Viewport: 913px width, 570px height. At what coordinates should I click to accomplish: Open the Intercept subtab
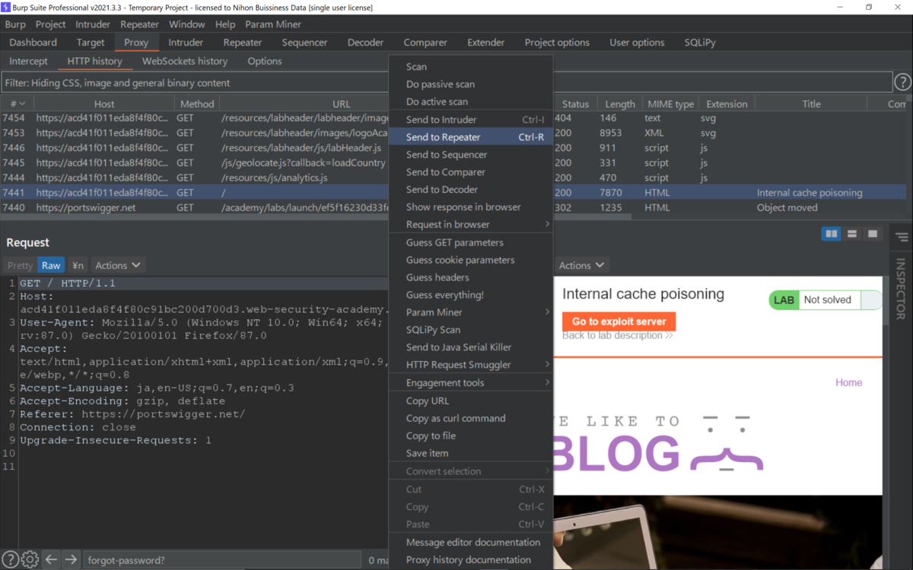click(x=28, y=61)
